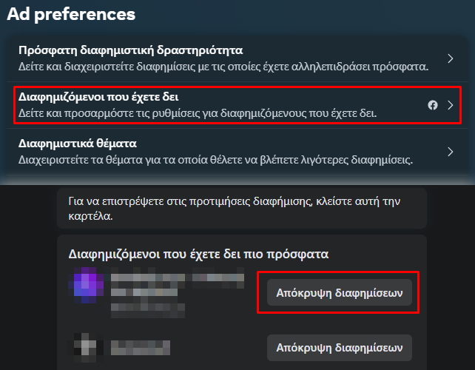Click second Απόκρυψη διαφημίσεων button
The height and width of the screenshot is (370, 475).
[340, 348]
